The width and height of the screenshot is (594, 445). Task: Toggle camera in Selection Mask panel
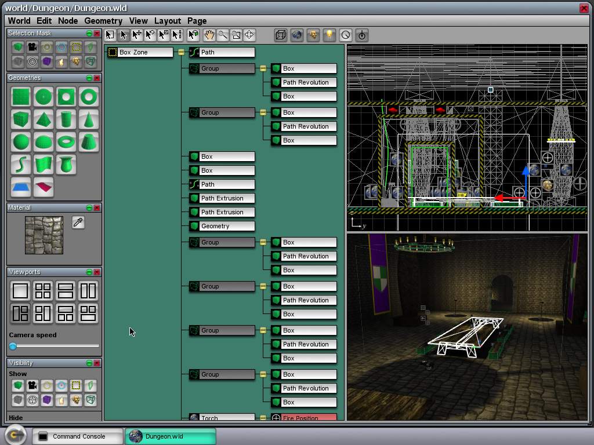pyautogui.click(x=32, y=47)
